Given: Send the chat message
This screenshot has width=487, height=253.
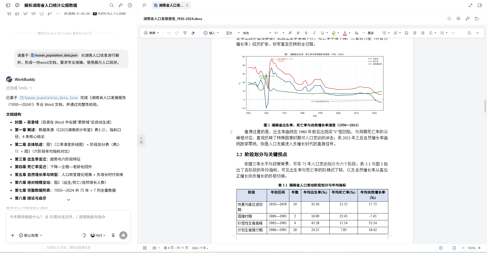Looking at the screenshot, I should [123, 235].
